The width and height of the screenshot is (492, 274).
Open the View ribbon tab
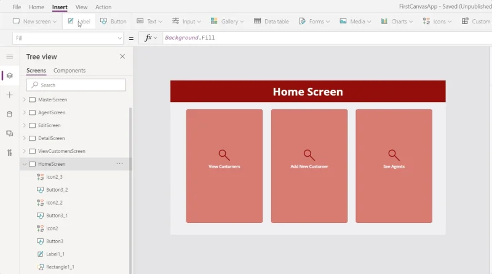81,7
